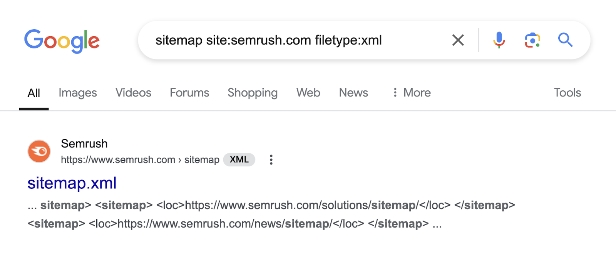Switch to the Shopping results
The width and height of the screenshot is (616, 261).
pyautogui.click(x=252, y=93)
